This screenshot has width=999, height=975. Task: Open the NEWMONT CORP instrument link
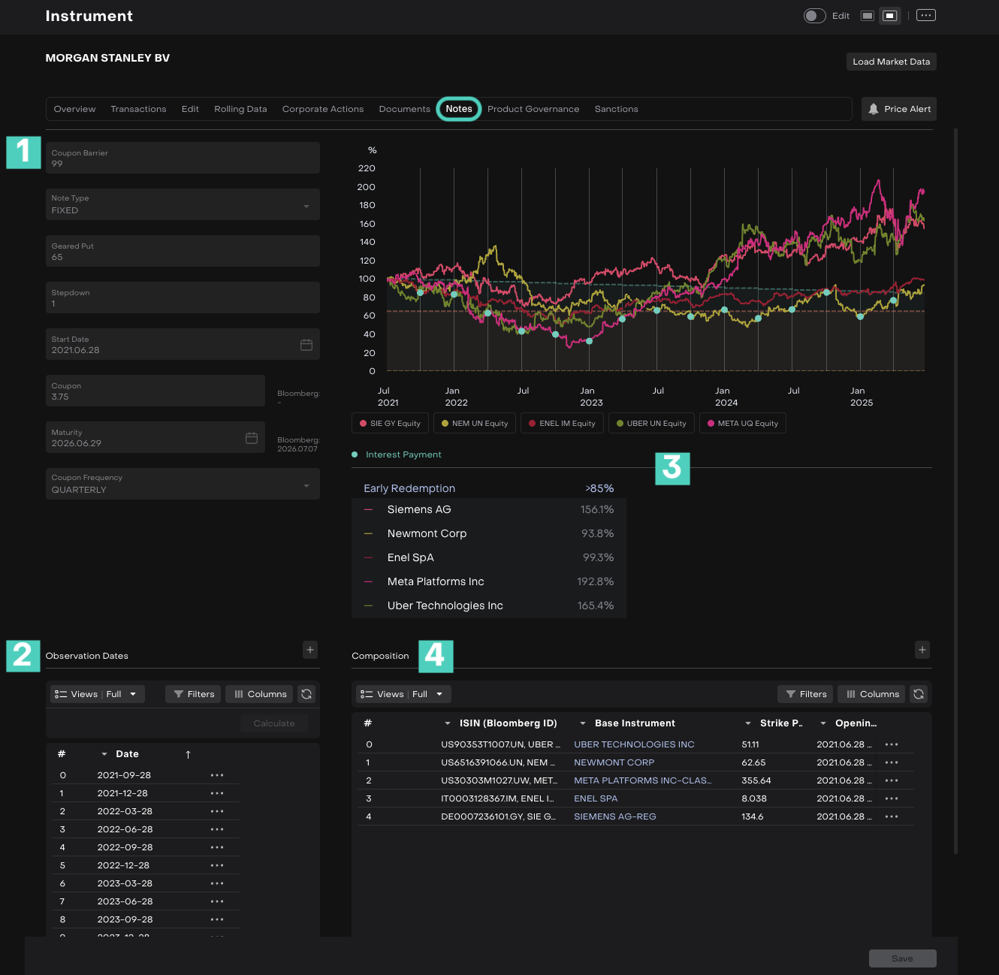pyautogui.click(x=614, y=762)
